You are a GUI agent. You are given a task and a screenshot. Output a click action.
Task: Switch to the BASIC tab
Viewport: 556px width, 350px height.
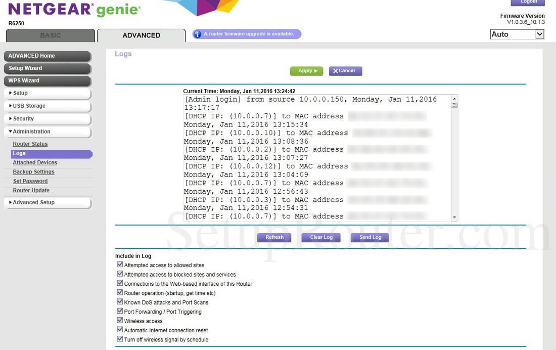click(x=51, y=35)
